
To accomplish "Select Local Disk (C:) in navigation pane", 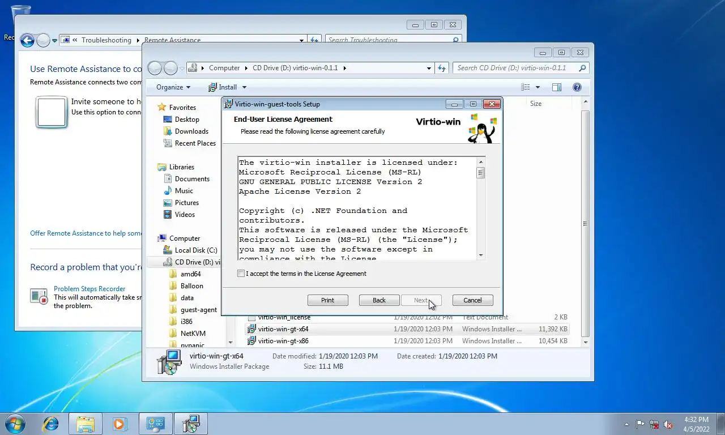I will [x=195, y=250].
